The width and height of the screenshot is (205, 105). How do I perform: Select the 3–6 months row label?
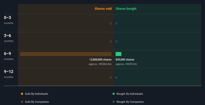(x=9, y=38)
